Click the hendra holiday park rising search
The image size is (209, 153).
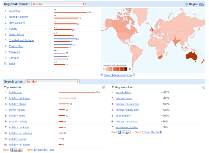click(127, 110)
